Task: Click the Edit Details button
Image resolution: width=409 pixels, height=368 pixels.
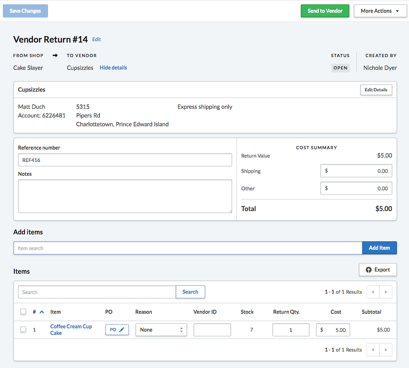Action: (x=376, y=90)
